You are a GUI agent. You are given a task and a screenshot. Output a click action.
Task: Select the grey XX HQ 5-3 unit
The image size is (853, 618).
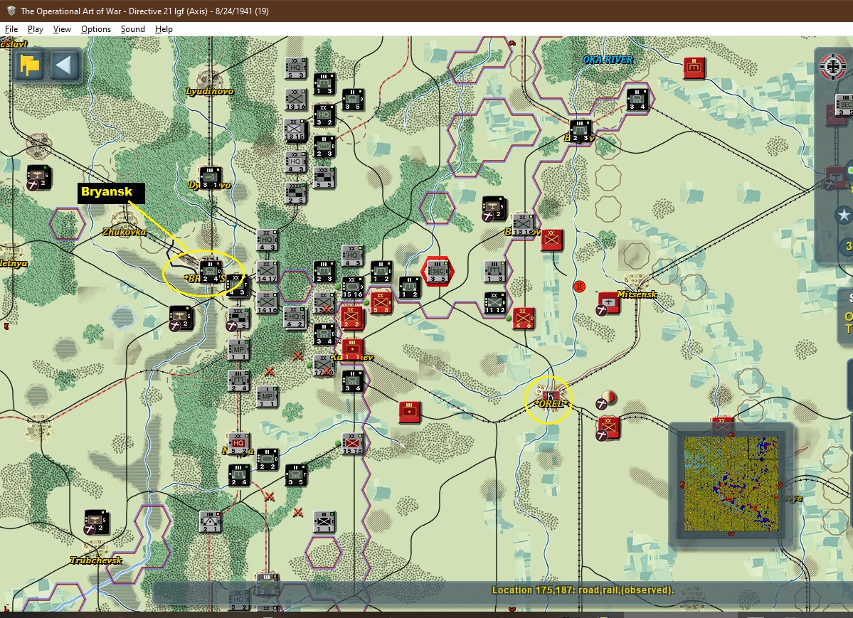(x=295, y=68)
